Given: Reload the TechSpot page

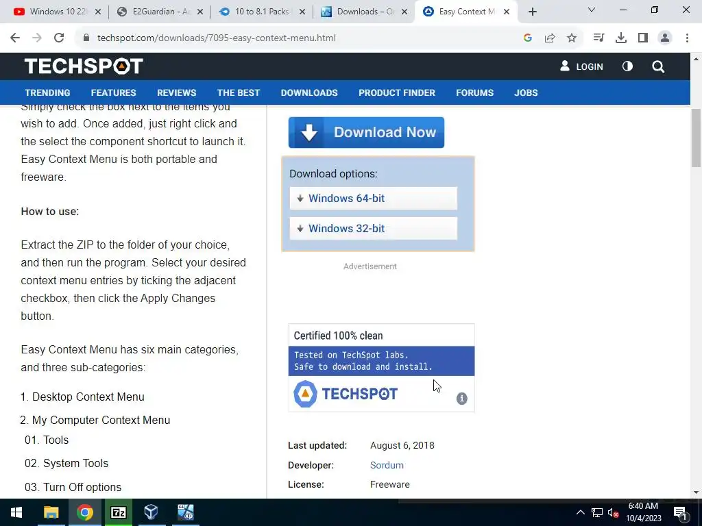Looking at the screenshot, I should click(59, 38).
